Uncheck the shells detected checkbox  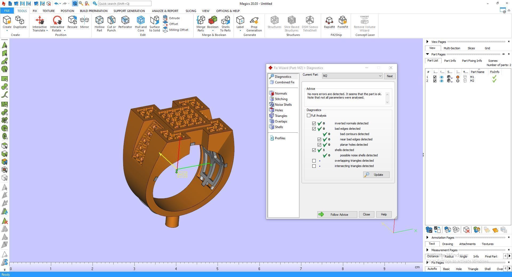click(314, 150)
